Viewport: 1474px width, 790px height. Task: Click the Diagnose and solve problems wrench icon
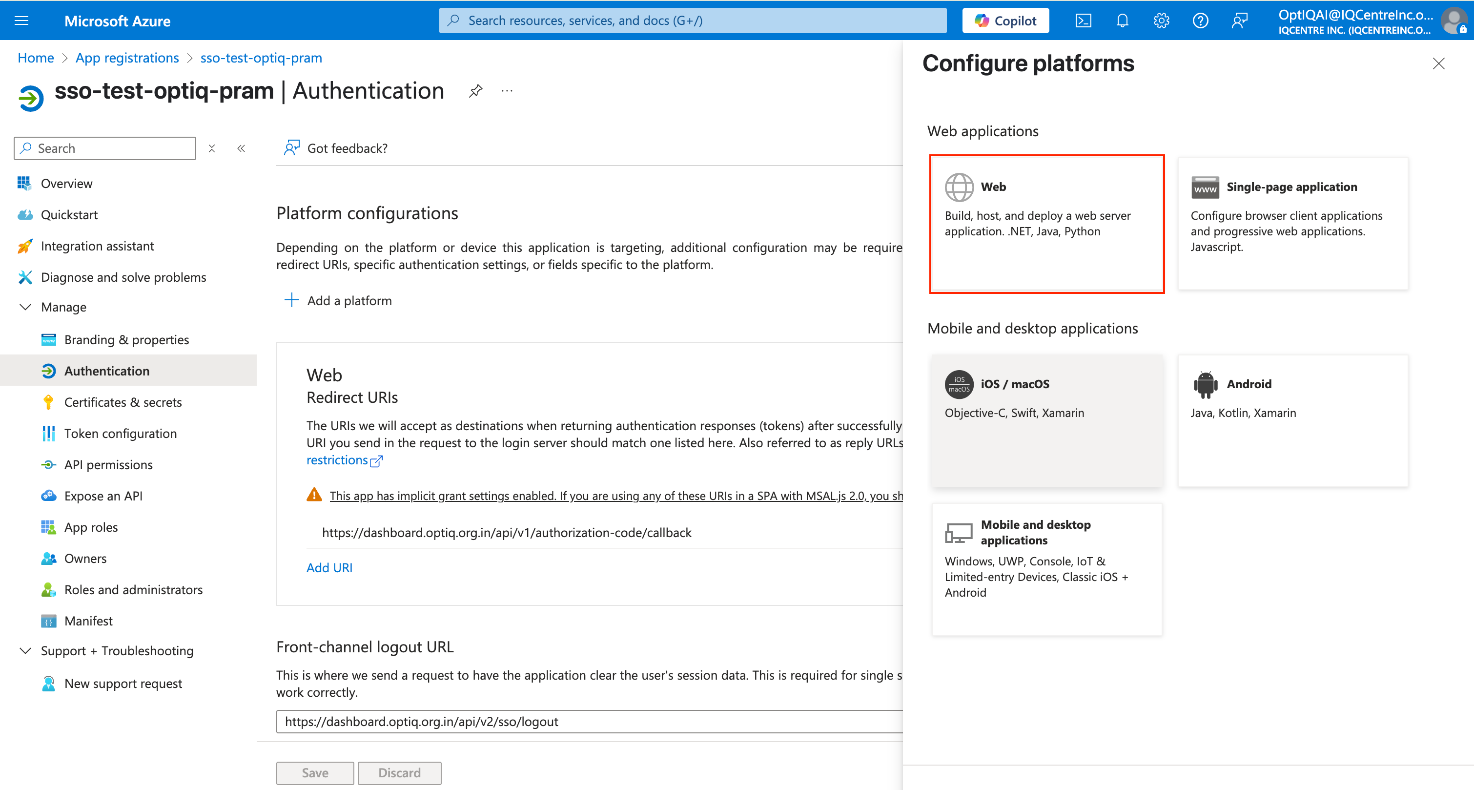click(x=24, y=277)
